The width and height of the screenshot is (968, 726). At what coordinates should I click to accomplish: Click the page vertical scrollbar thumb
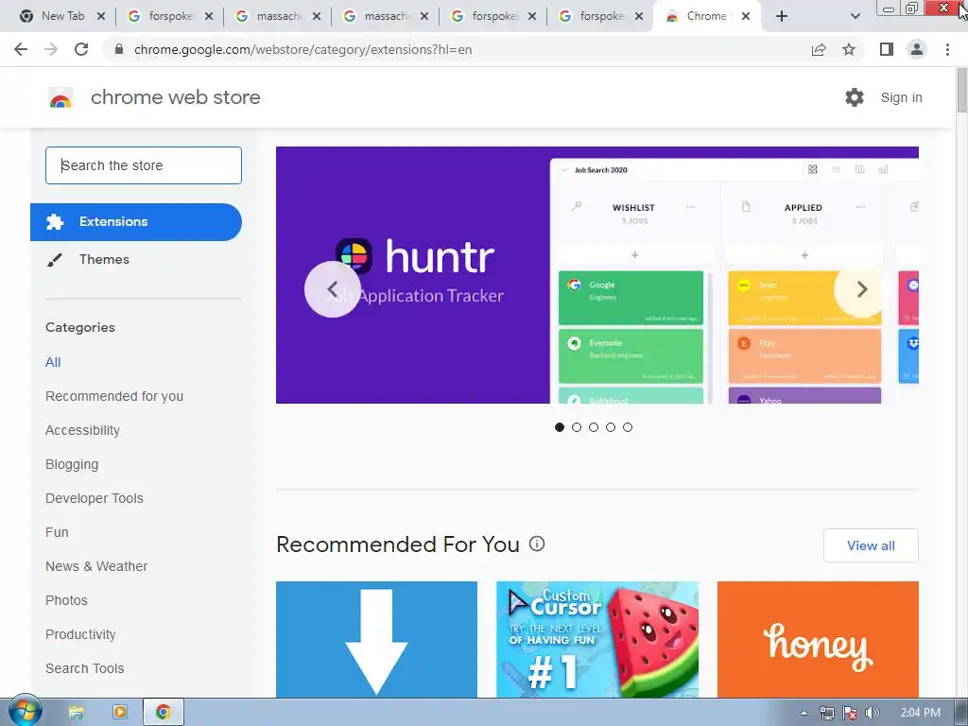pyautogui.click(x=961, y=90)
